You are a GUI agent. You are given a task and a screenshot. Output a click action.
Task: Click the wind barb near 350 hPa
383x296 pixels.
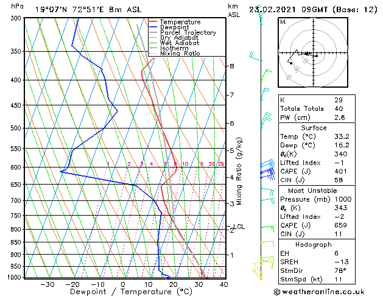tap(256, 57)
